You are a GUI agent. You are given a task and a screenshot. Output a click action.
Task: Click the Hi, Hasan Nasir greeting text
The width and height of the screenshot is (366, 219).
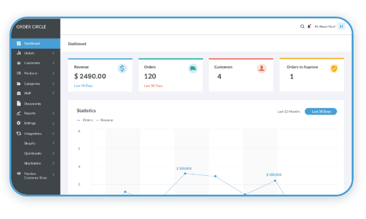325,27
